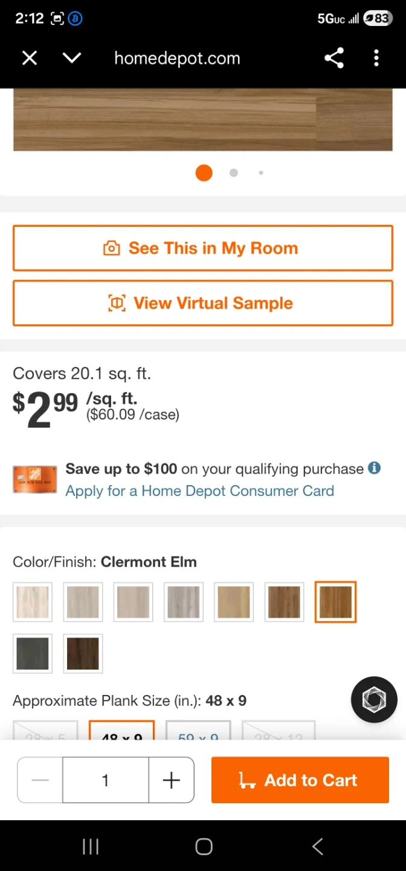
Task: Decrease quantity with minus button
Action: 40,780
